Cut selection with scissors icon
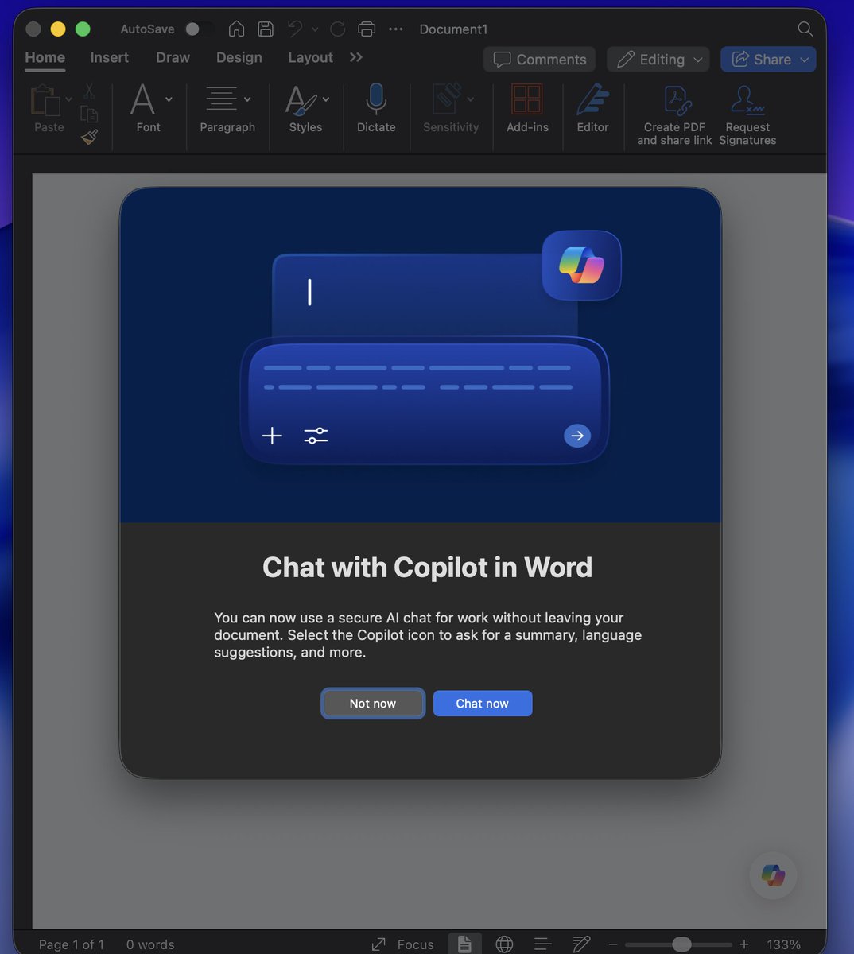The width and height of the screenshot is (854, 954). (89, 91)
